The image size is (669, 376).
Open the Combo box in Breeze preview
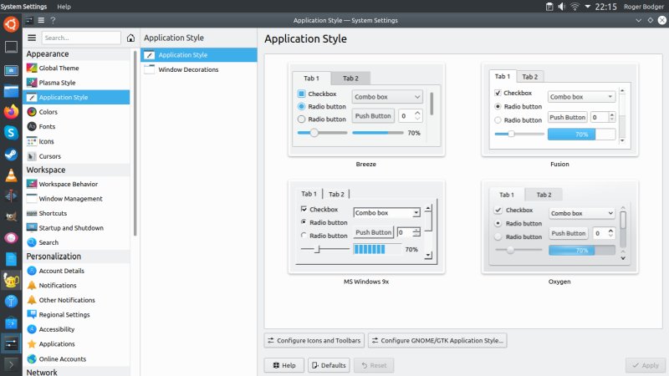(387, 97)
